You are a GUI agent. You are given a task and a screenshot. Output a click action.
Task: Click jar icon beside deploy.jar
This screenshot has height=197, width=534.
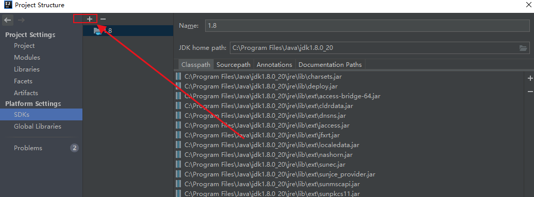[178, 86]
